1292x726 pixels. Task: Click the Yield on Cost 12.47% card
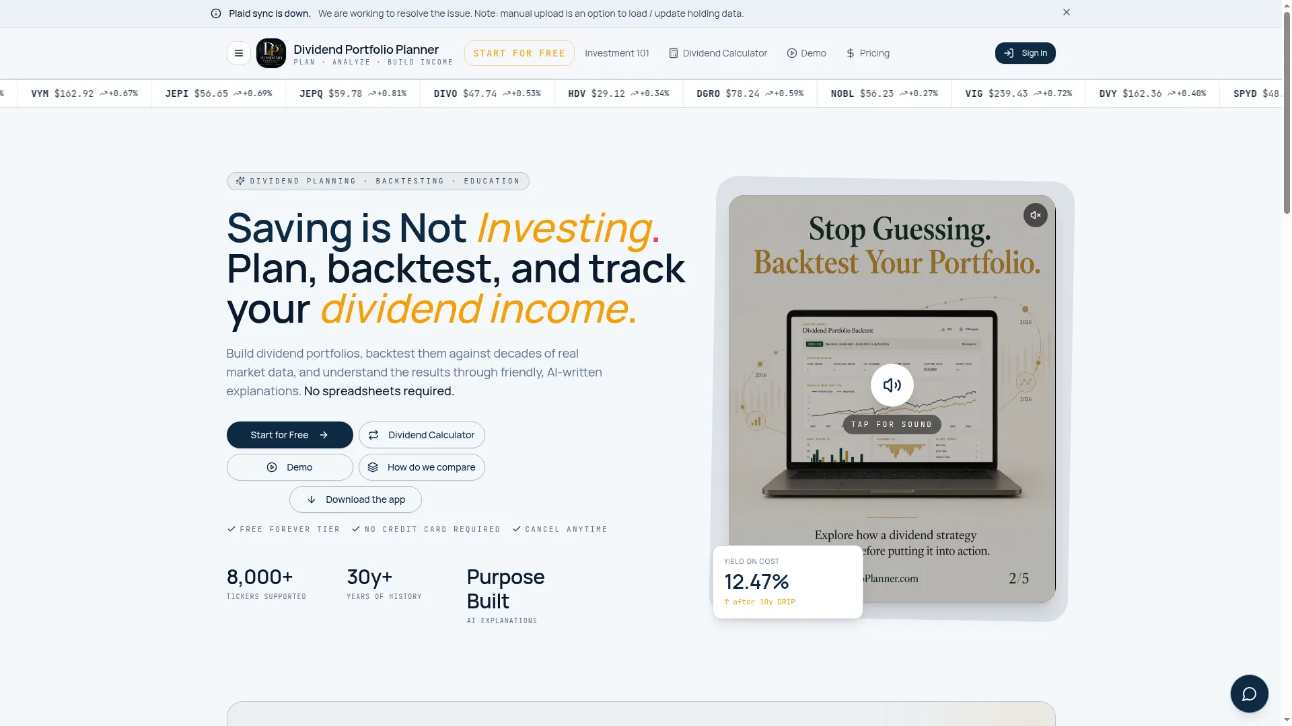point(787,582)
